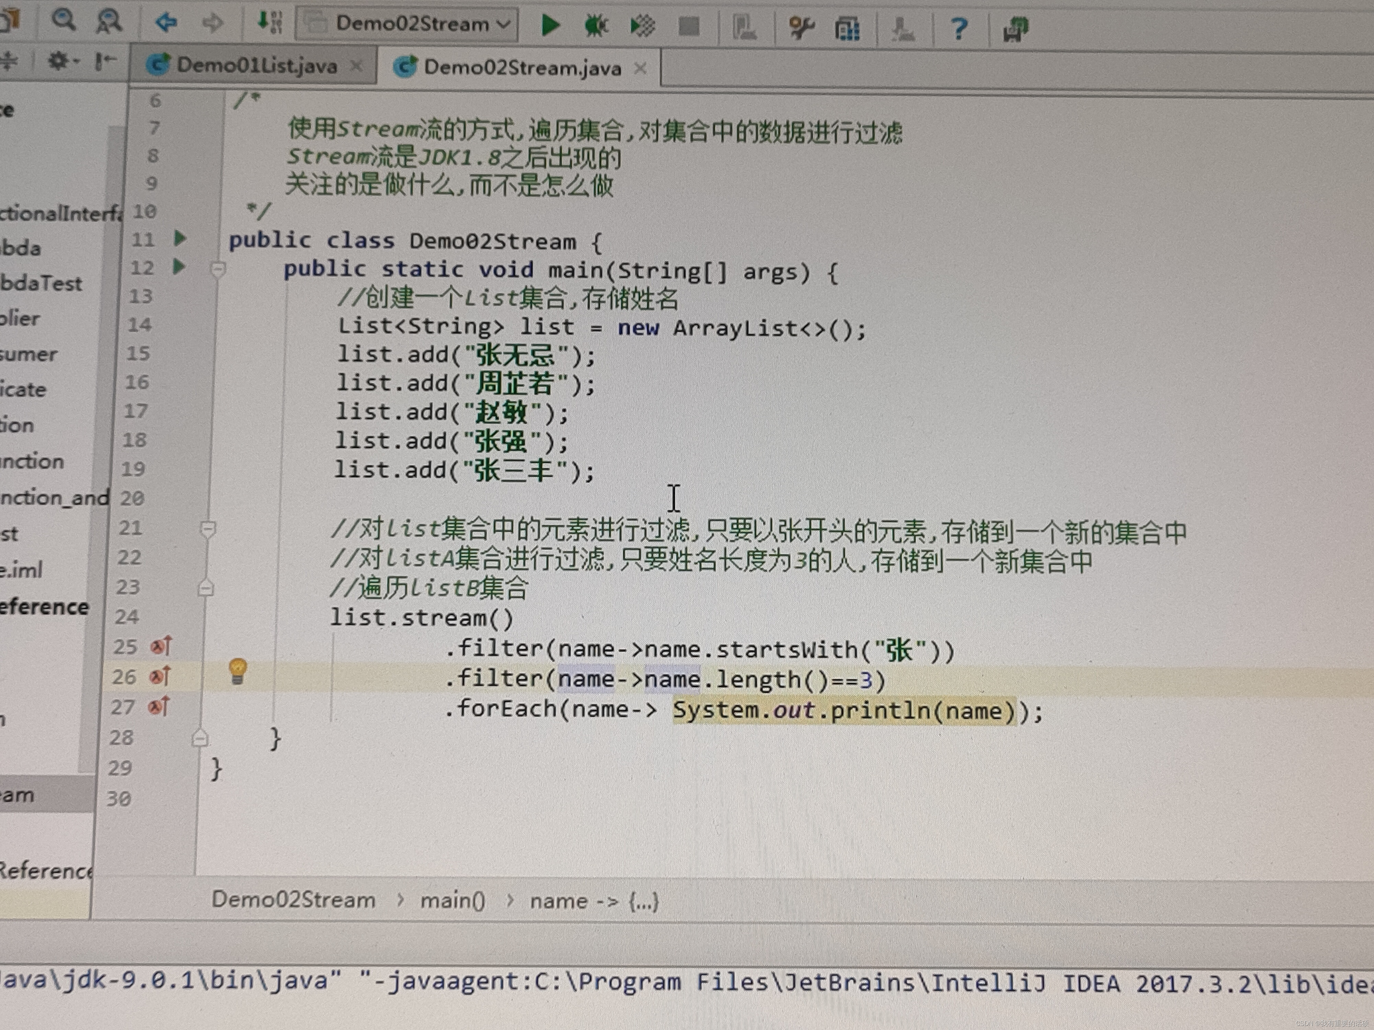The image size is (1374, 1030).
Task: Click highlighted 'System.out.println(name)' on line 27
Action: tap(845, 710)
